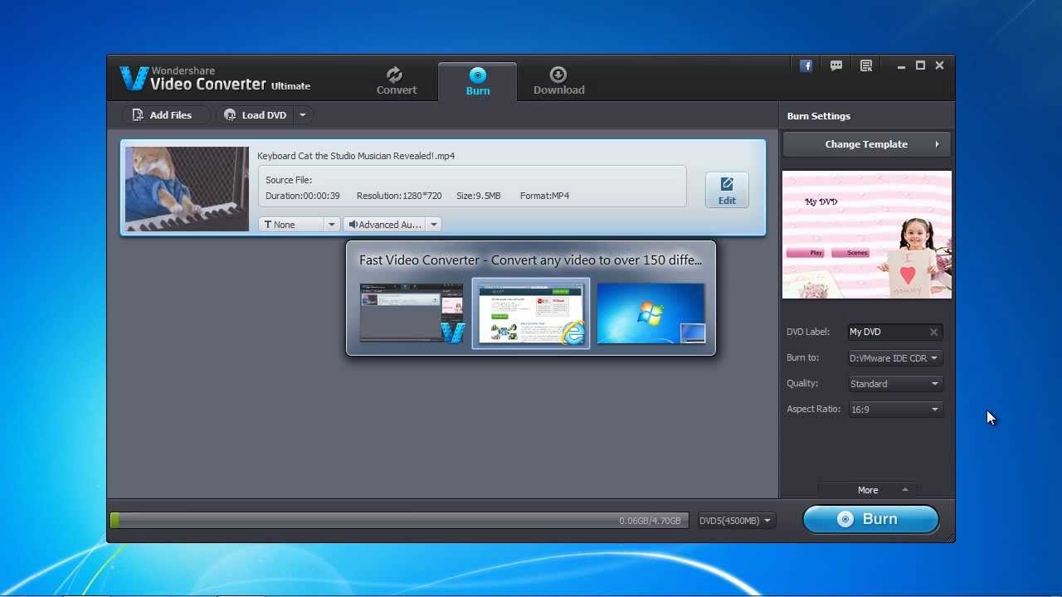Open the Facebook share icon
Image resolution: width=1062 pixels, height=597 pixels.
click(x=806, y=66)
